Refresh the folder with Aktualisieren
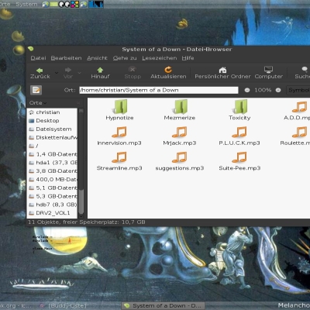The width and height of the screenshot is (310, 310). point(168,73)
